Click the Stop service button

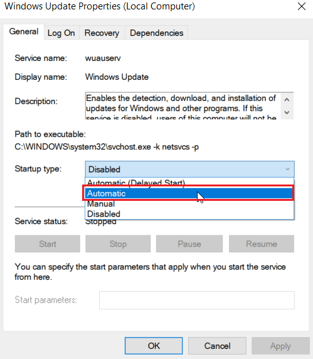click(118, 244)
